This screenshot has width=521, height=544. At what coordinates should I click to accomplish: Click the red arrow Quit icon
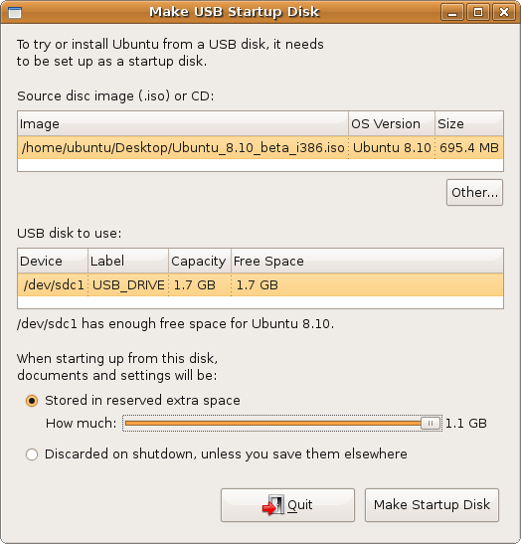[273, 505]
